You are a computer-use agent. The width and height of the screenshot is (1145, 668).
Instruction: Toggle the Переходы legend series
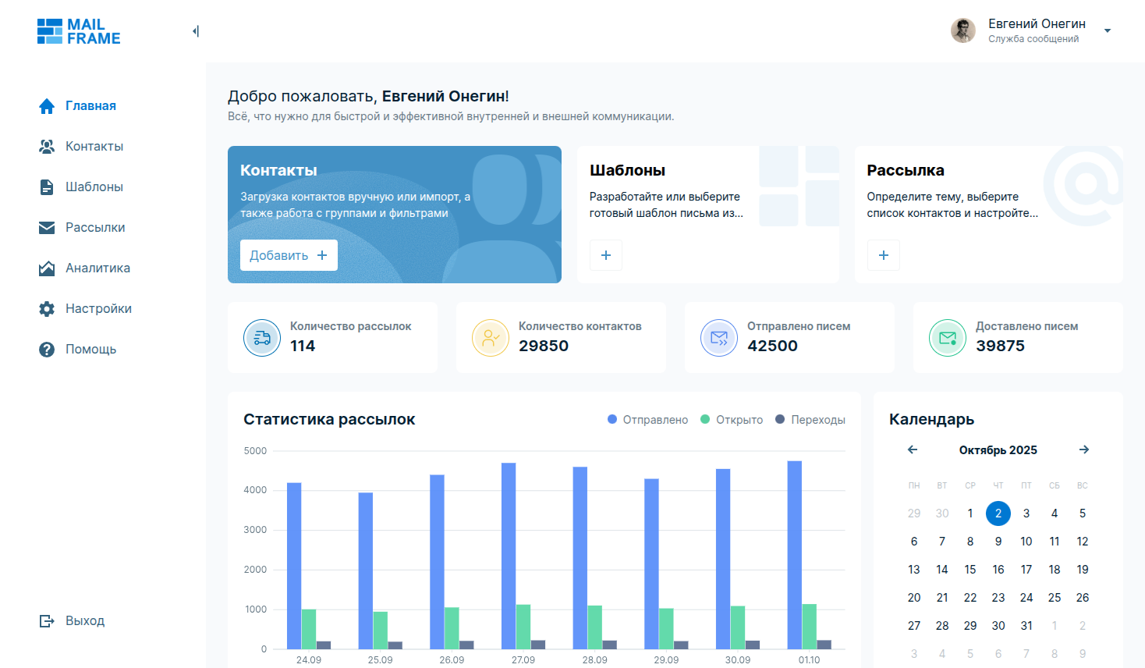tap(810, 420)
